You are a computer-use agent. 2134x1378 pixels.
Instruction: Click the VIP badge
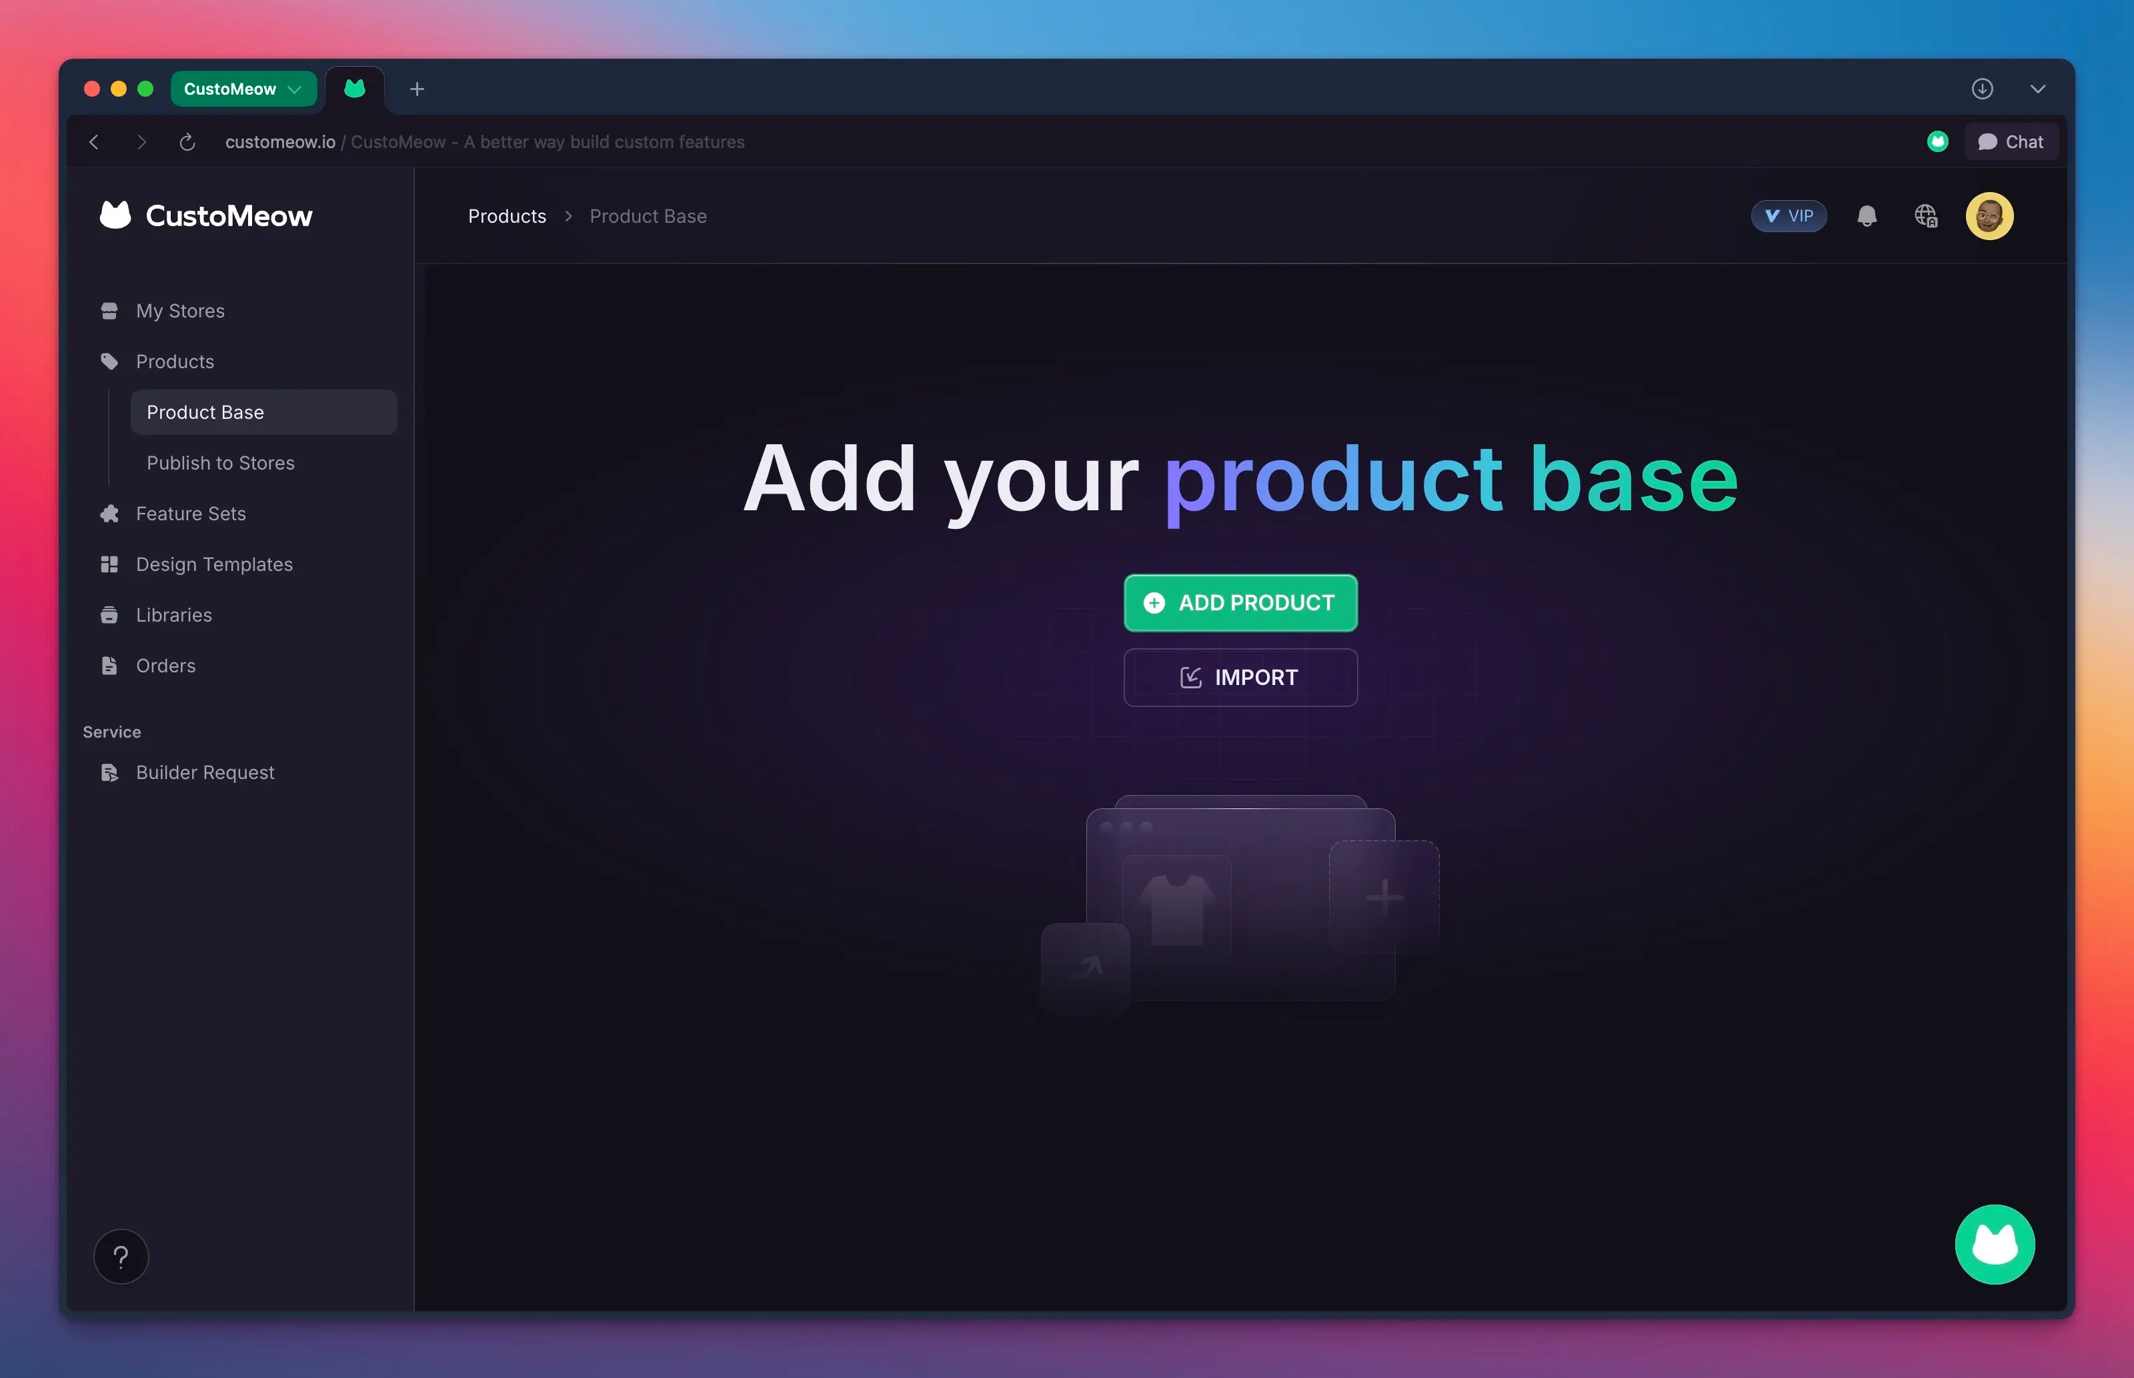tap(1789, 215)
